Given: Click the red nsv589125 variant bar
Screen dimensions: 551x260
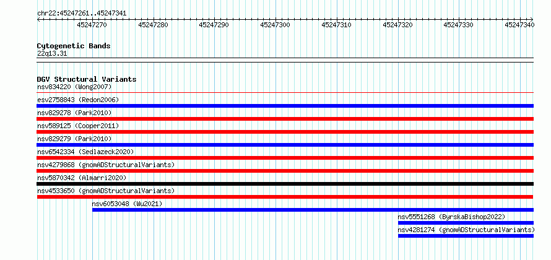Looking at the screenshot, I should coord(285,132).
